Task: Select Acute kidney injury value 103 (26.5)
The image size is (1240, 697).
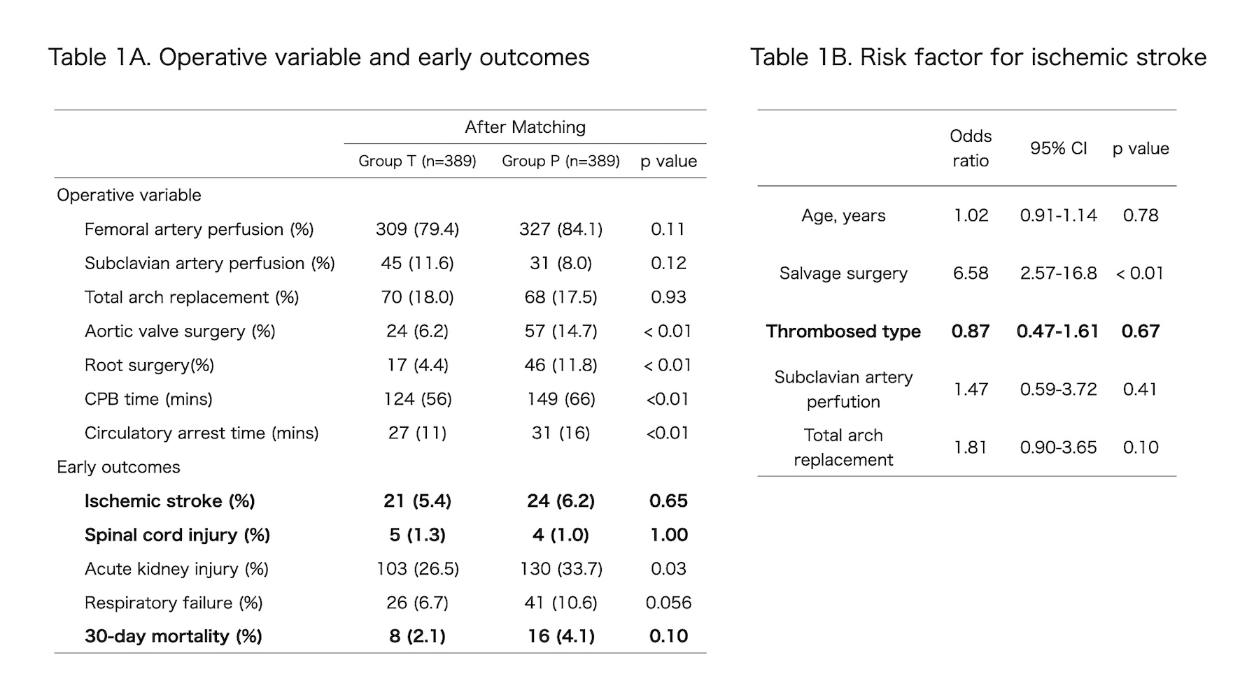Action: click(417, 569)
